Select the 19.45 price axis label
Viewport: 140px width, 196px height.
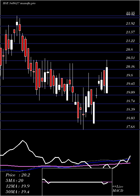click(130, 84)
